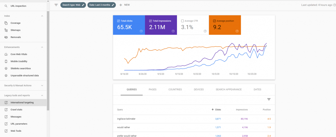The width and height of the screenshot is (336, 137).
Task: Switch to the PAGES tab
Action: 153,89
